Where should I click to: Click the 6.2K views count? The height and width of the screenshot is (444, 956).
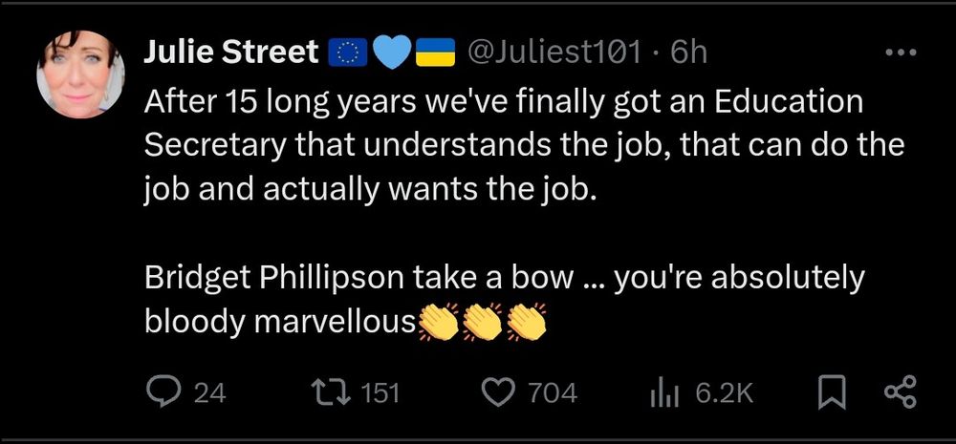[725, 393]
